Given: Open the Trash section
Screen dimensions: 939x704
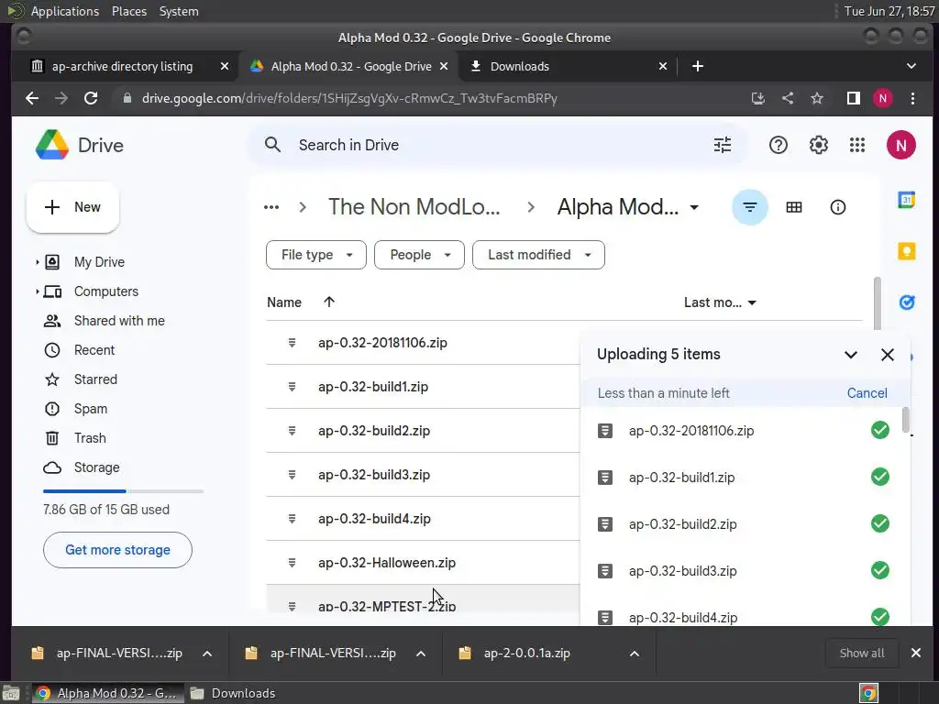Looking at the screenshot, I should pyautogui.click(x=90, y=438).
